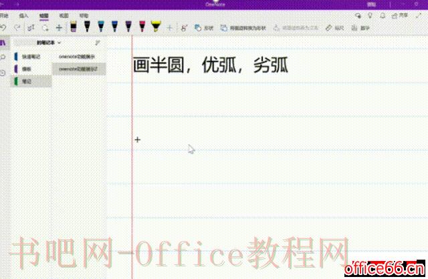Open the View (视图) tab
The image size is (428, 279).
[64, 16]
